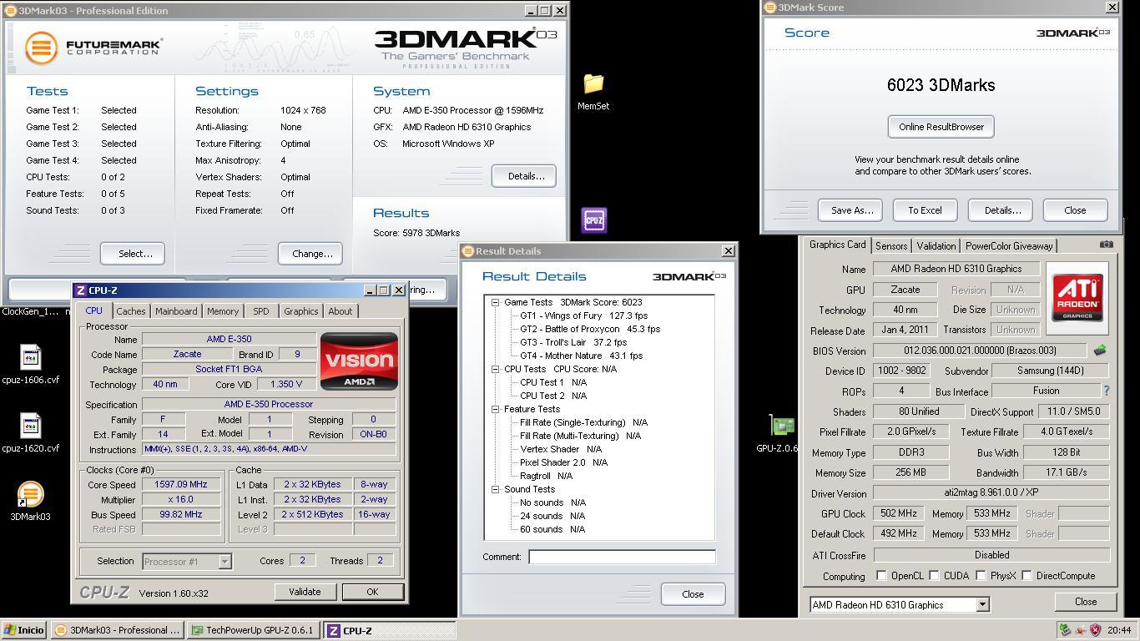
Task: Collapse the Feature Tests tree node
Action: (x=495, y=409)
